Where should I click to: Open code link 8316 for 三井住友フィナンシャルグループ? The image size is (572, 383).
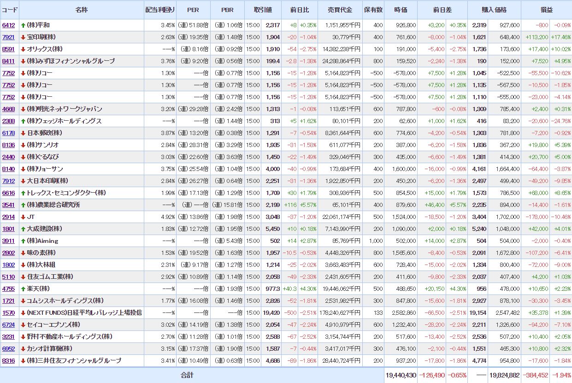click(x=8, y=360)
